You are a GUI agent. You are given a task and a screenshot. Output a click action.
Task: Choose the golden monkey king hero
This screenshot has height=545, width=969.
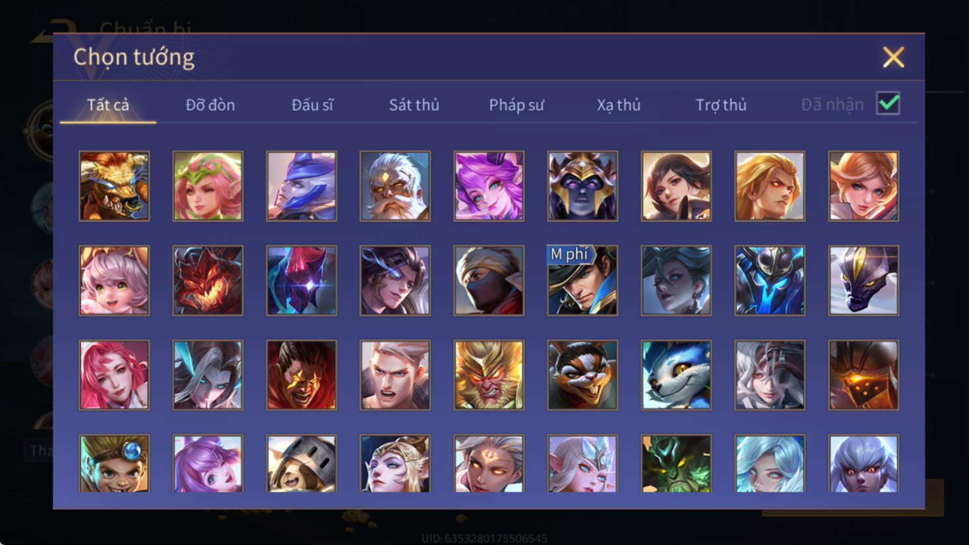pyautogui.click(x=489, y=375)
